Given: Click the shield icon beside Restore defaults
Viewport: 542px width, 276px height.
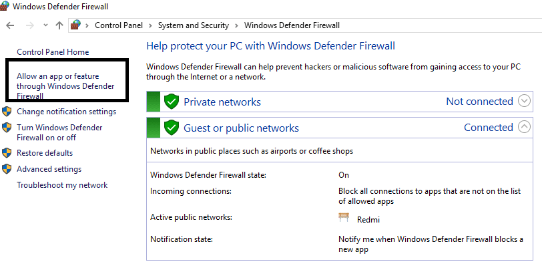Looking at the screenshot, I should (7, 153).
